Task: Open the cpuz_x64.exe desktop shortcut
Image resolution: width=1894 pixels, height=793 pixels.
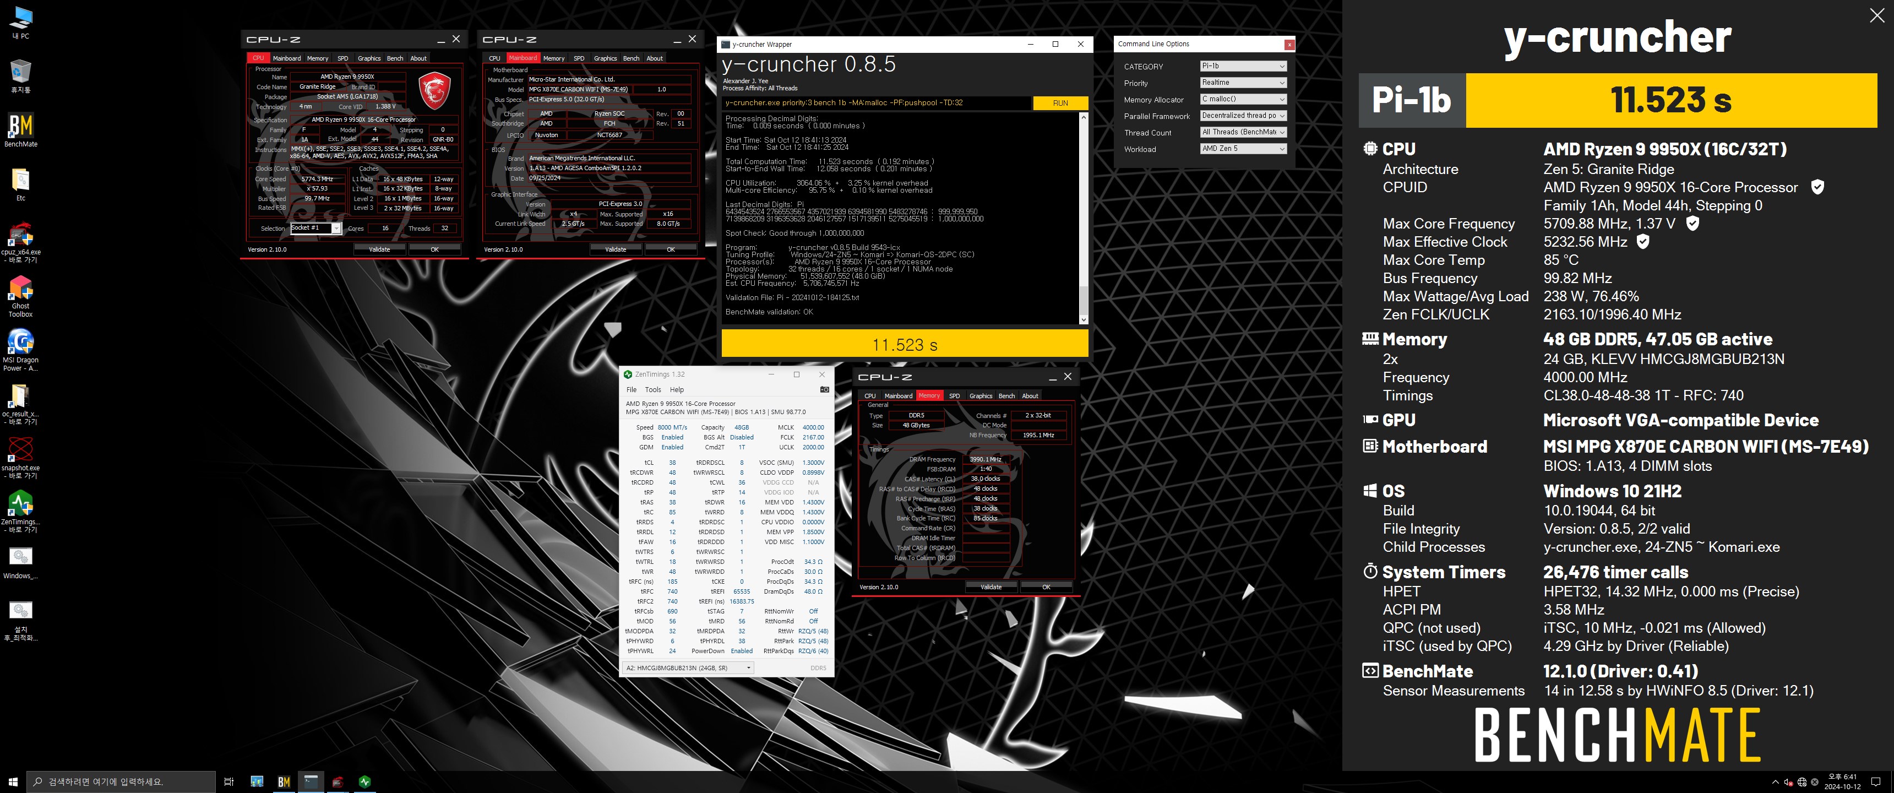Action: [20, 242]
